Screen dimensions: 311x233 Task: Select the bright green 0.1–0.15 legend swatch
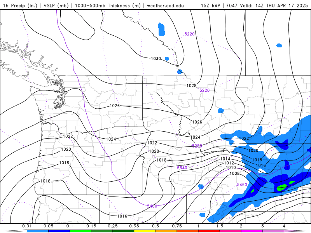pyautogui.click(x=80, y=231)
